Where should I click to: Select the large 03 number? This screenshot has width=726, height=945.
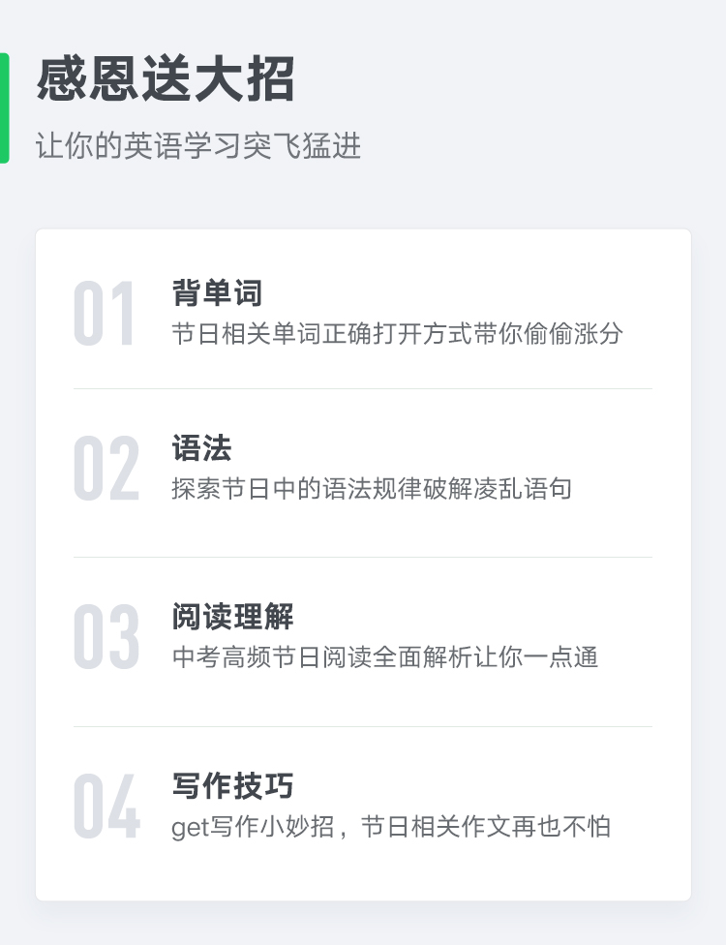coord(106,638)
